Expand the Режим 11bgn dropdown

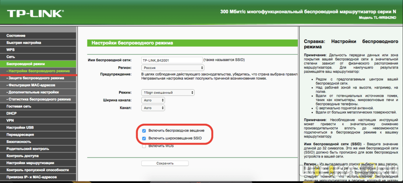point(168,92)
